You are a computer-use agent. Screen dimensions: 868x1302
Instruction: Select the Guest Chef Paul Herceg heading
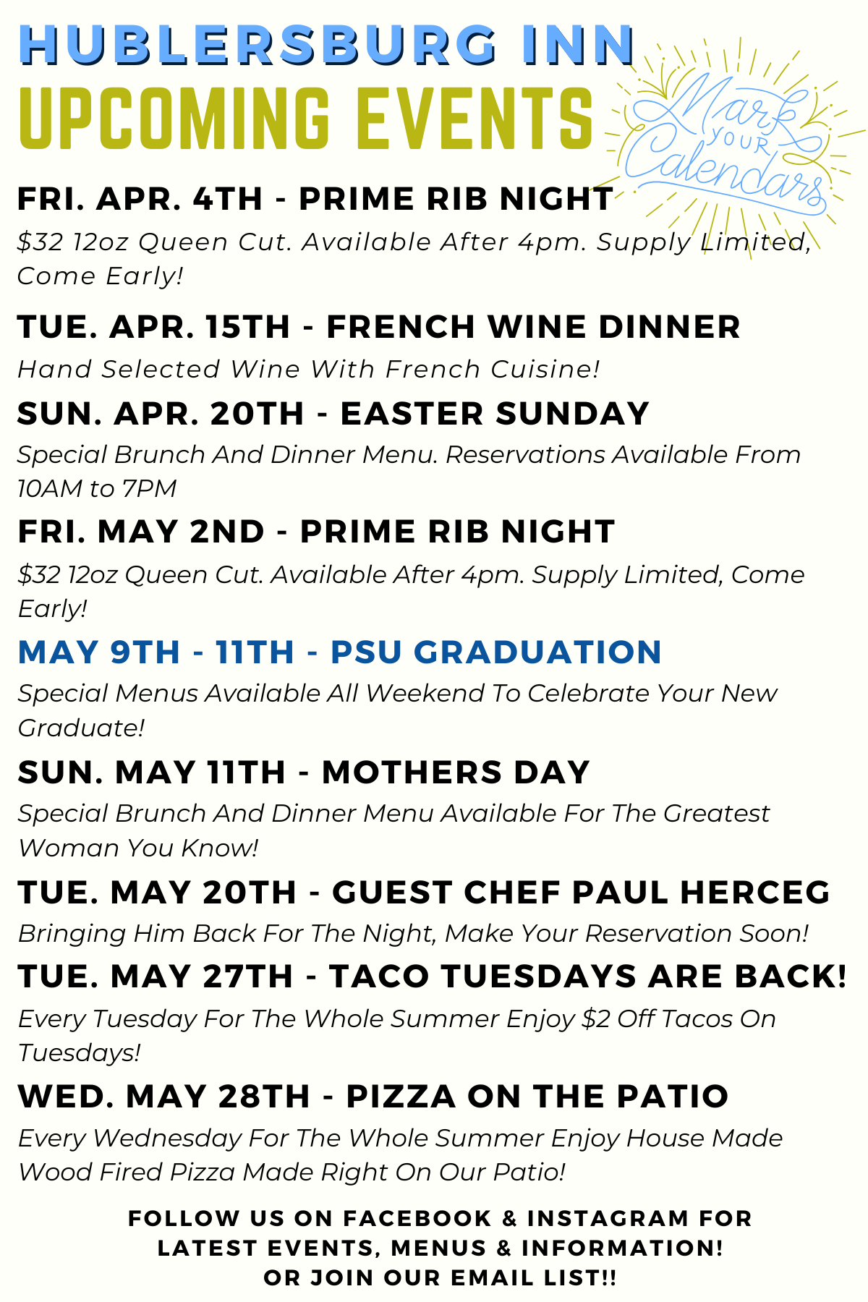pyautogui.click(x=424, y=892)
